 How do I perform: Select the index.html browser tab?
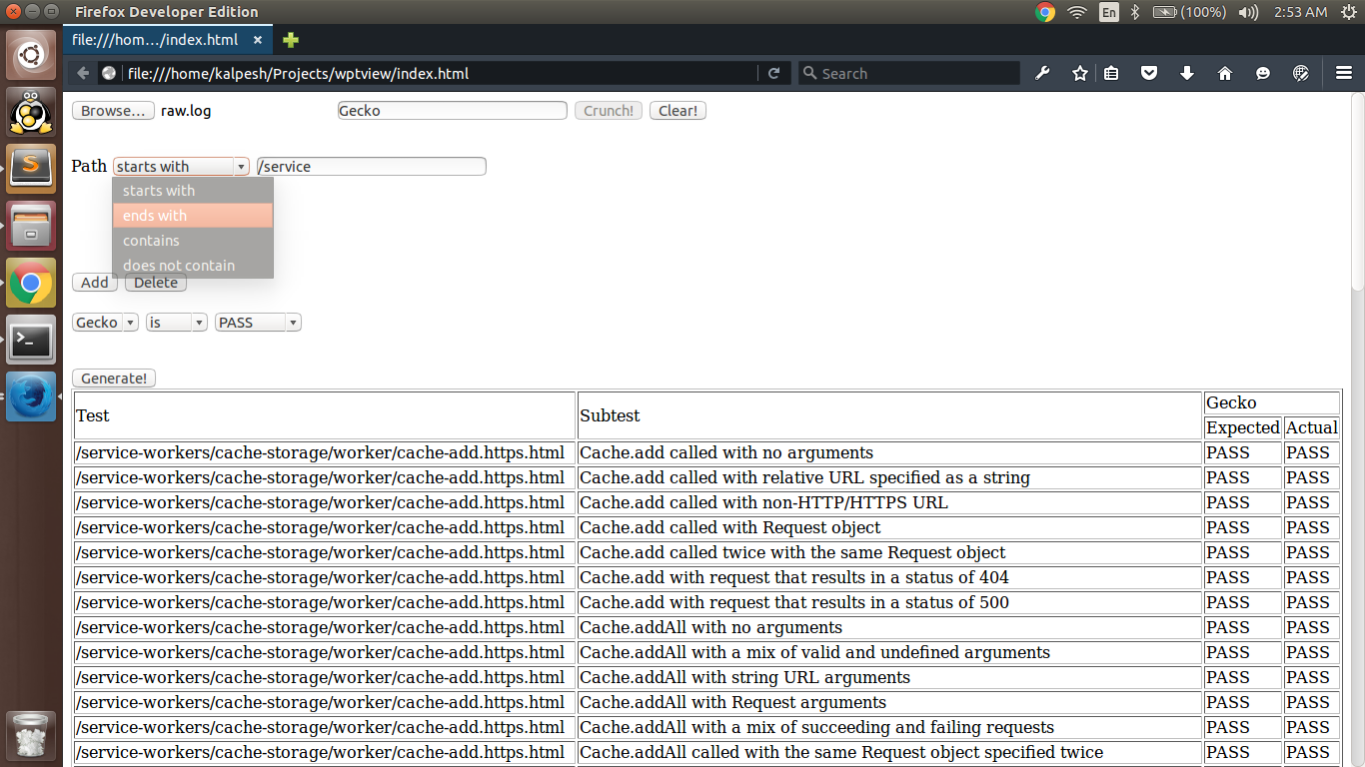[167, 40]
